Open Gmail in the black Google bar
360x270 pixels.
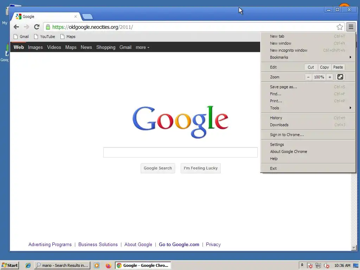(x=126, y=47)
